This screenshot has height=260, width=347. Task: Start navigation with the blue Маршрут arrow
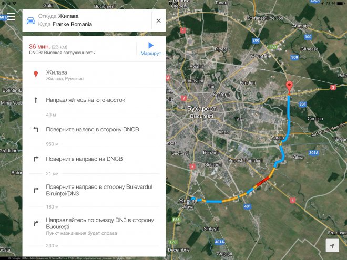coord(151,49)
